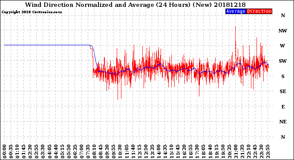Click the 06:25 time label
This screenshot has height=160, width=294.
[75, 151]
